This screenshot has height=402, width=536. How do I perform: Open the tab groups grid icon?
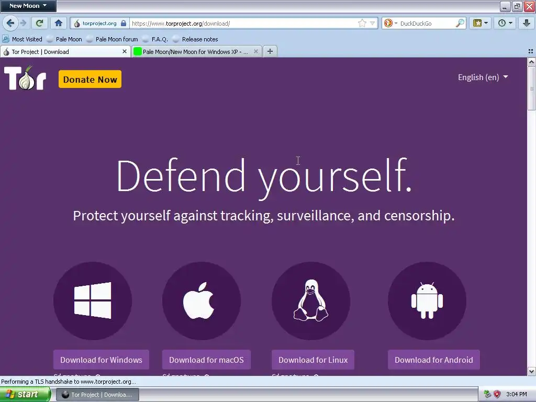[531, 51]
